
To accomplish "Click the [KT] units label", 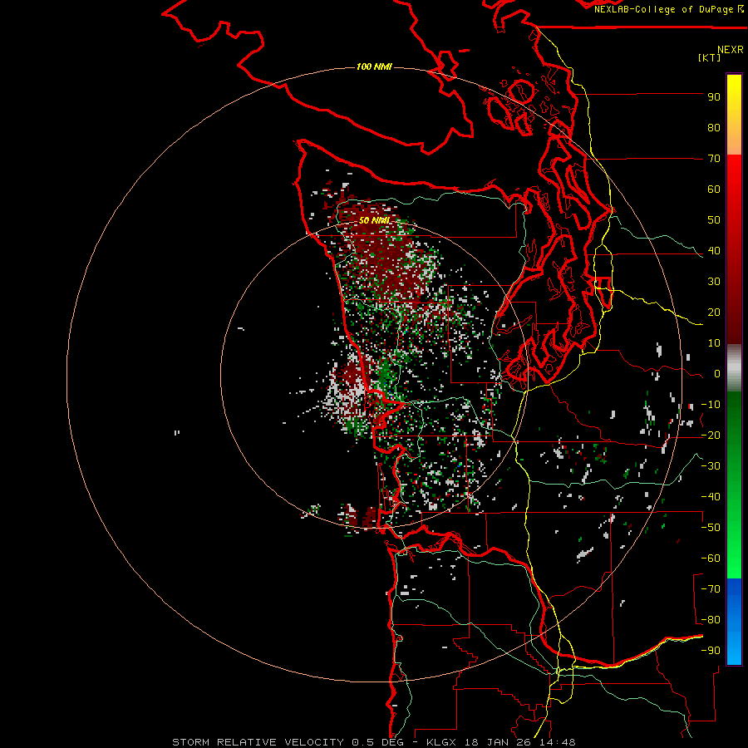I will pos(709,57).
